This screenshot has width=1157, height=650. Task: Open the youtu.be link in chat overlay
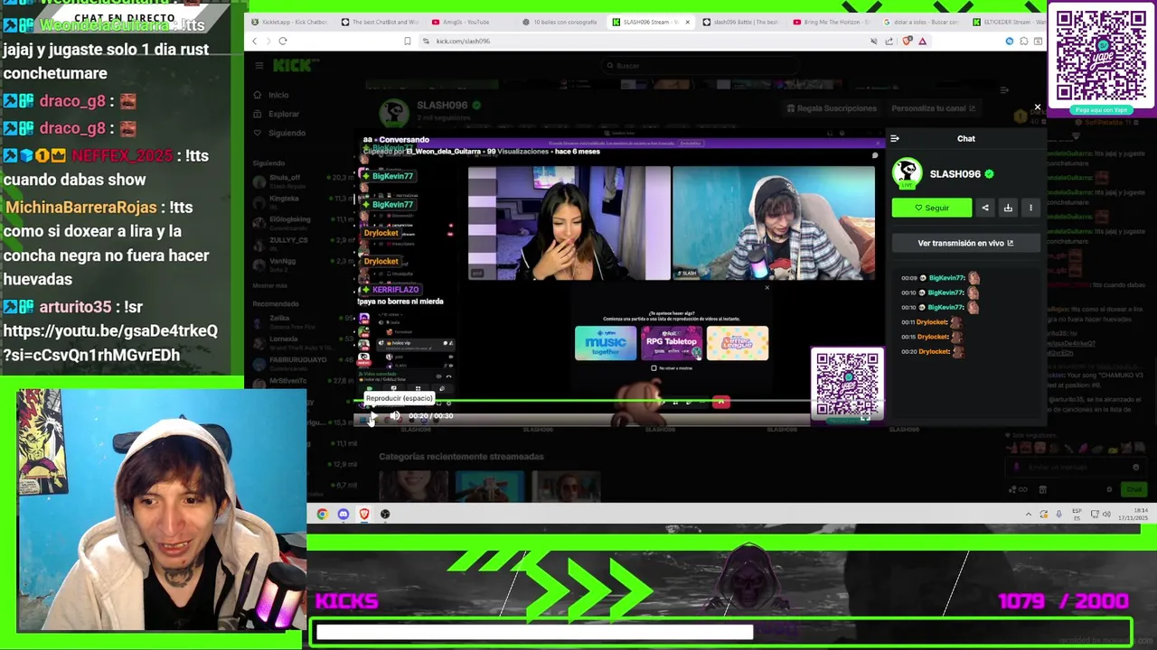coord(110,343)
